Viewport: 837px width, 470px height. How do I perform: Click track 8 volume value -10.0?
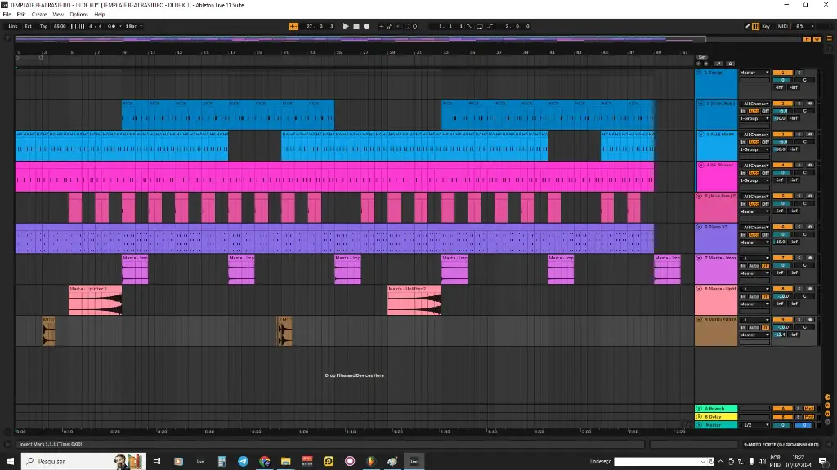click(x=782, y=296)
